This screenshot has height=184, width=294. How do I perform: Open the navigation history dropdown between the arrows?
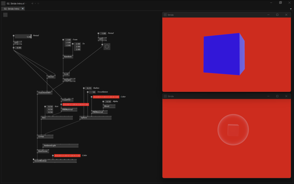coord(35,3)
